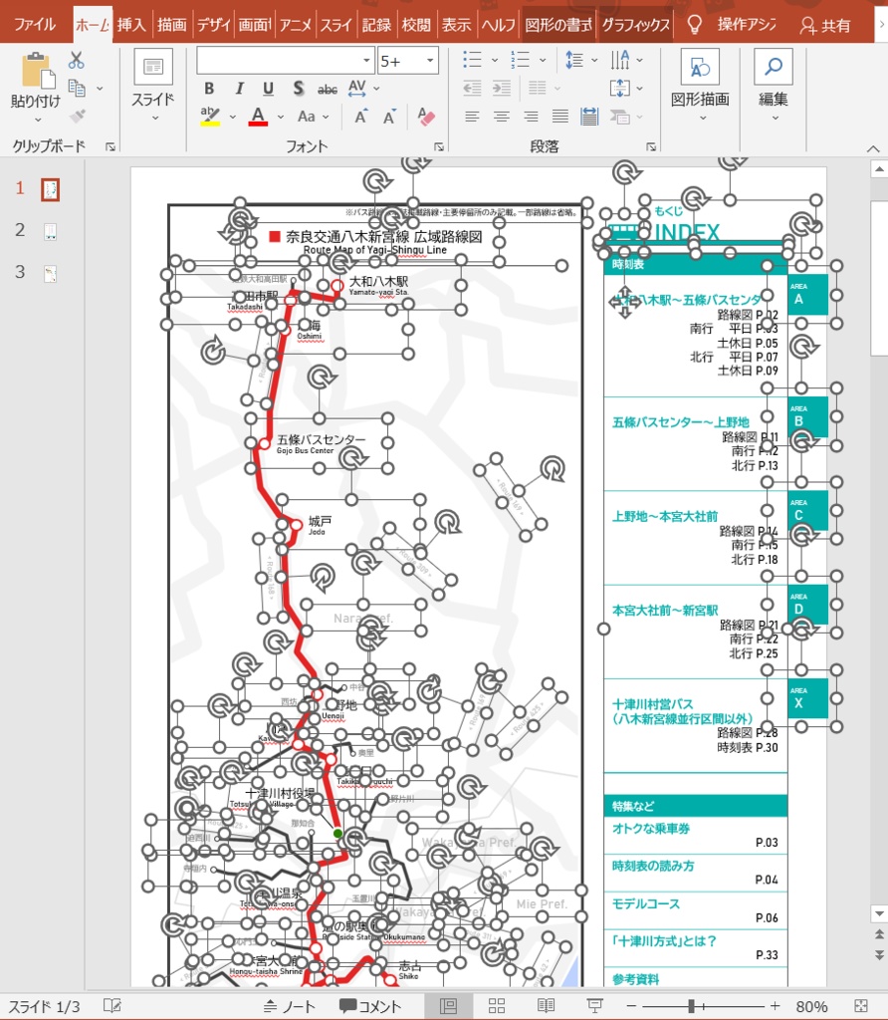
Task: Click the Cut scissors icon
Action: pos(76,61)
